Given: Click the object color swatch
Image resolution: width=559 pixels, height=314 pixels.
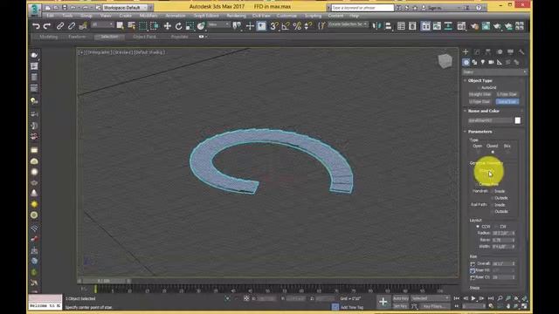Looking at the screenshot, I should coord(518,120).
